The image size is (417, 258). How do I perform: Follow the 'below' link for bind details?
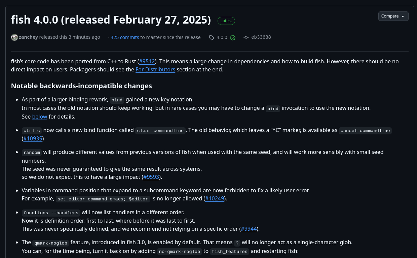pyautogui.click(x=40, y=117)
